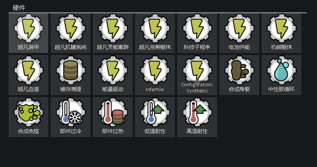317x167 pixels.
Task: Select the 超凡装甲 hardware tile
Action: click(28, 33)
